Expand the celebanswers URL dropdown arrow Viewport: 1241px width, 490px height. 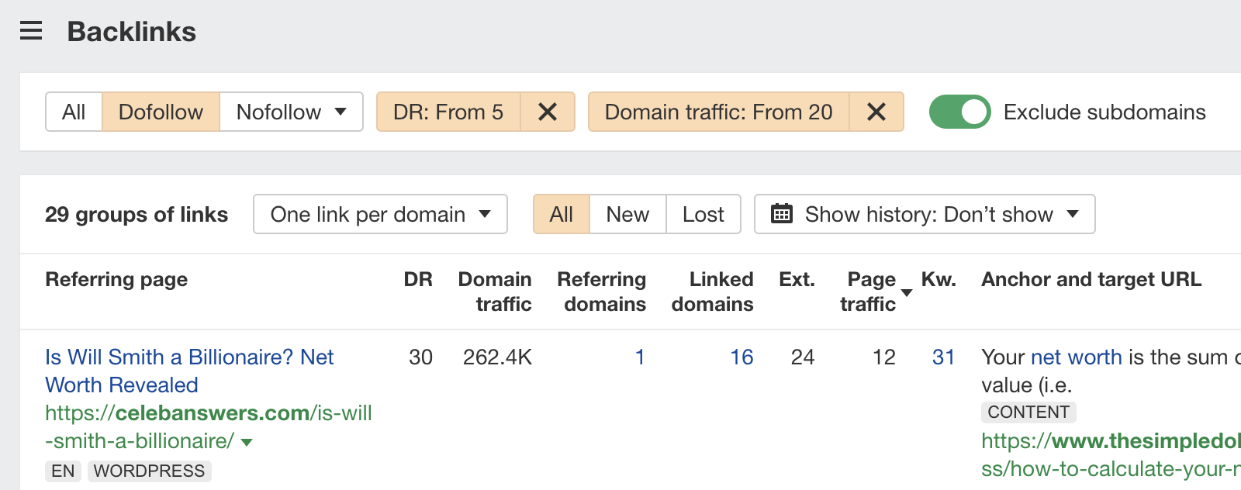click(247, 443)
